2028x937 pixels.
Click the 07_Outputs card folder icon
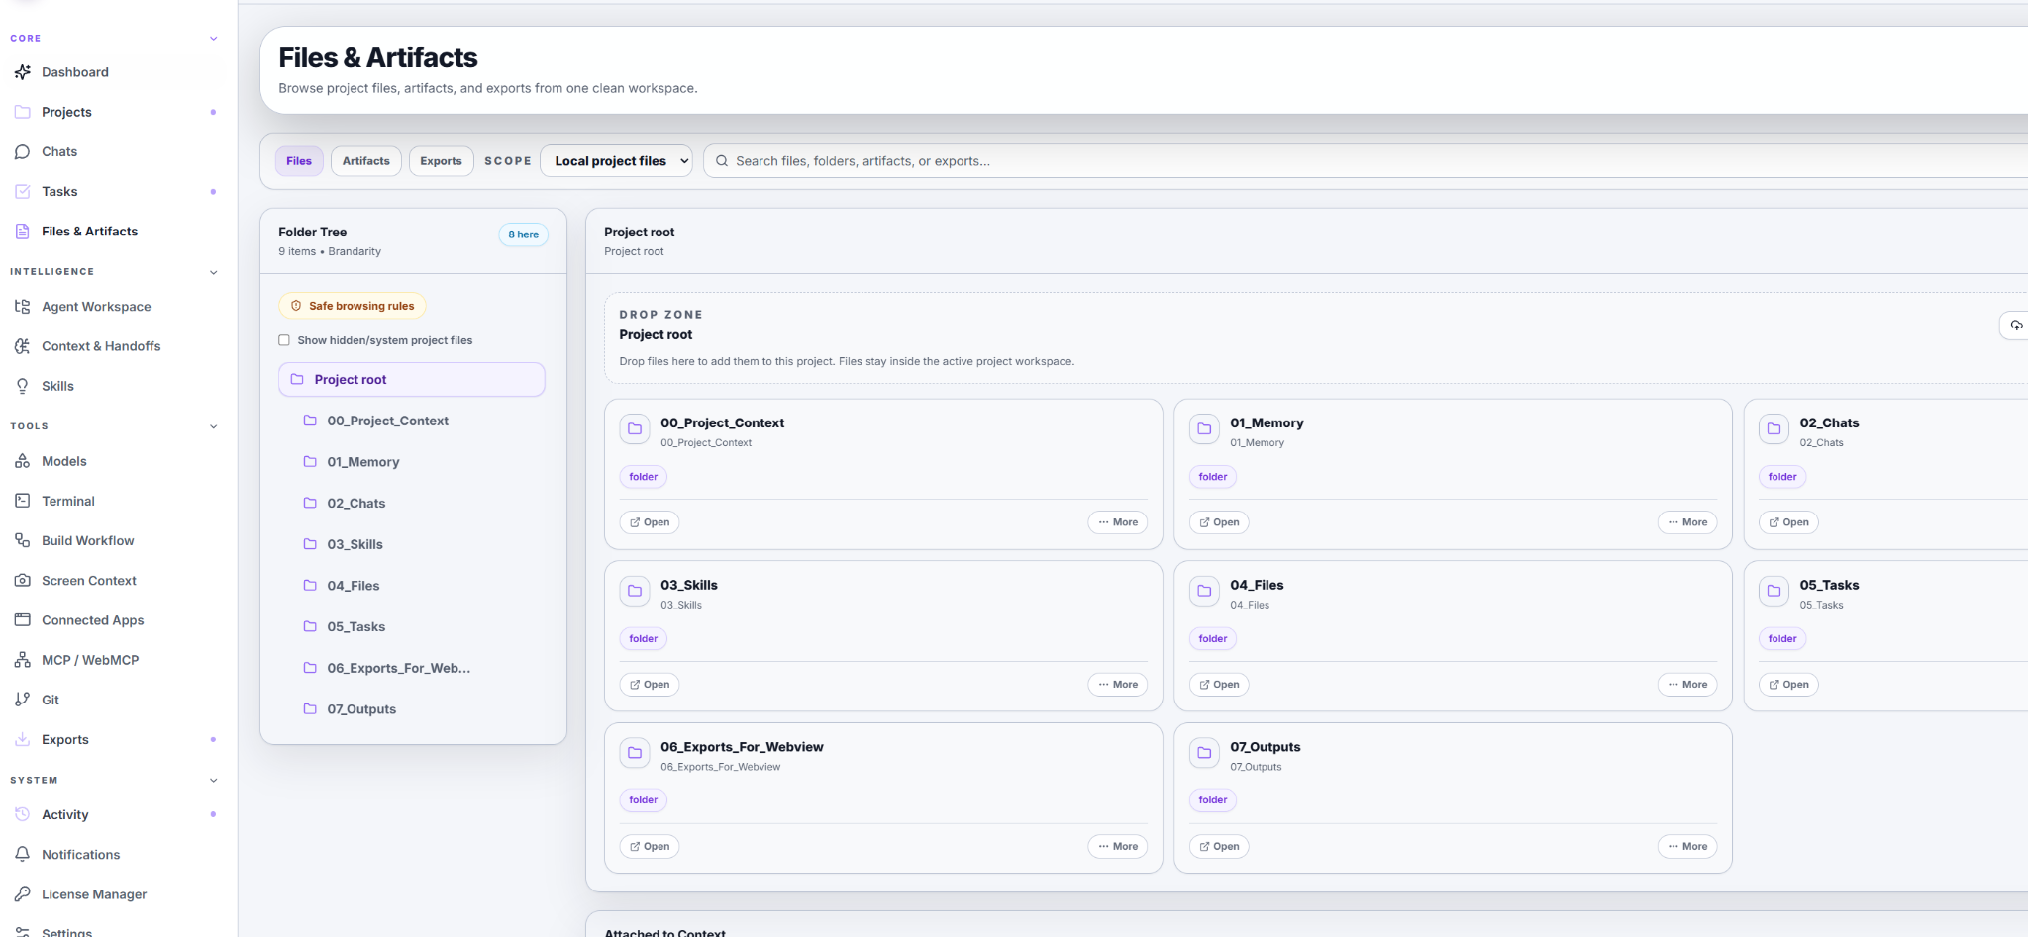pos(1204,753)
